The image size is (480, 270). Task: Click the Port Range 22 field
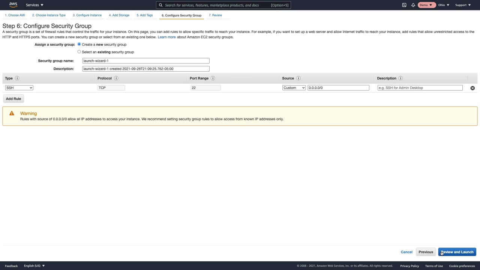pyautogui.click(x=205, y=88)
